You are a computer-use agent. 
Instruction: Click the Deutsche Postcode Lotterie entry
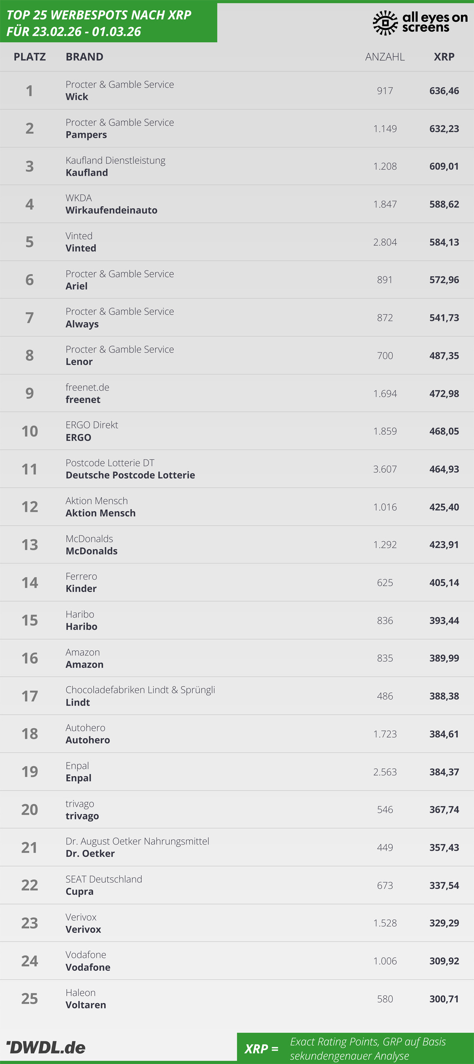[130, 475]
